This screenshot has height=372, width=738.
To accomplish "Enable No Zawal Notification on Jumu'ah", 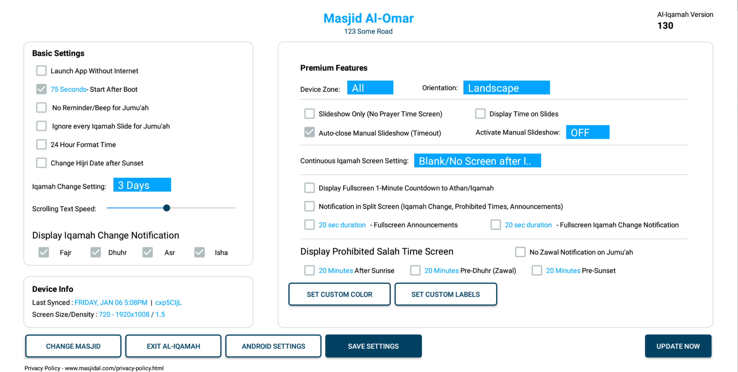I will tap(520, 252).
